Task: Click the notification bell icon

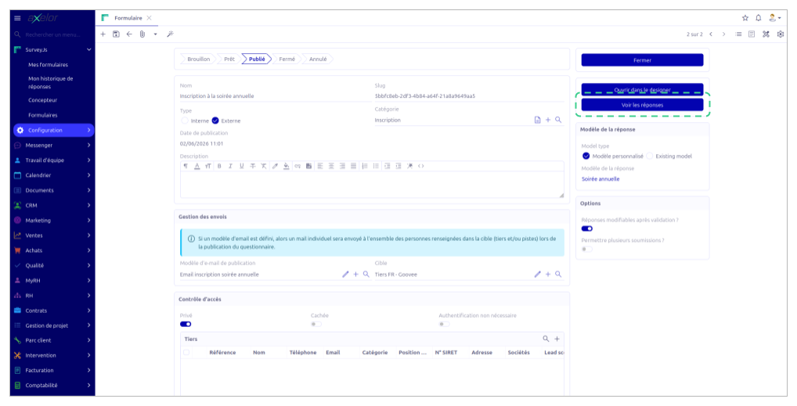Action: [759, 18]
